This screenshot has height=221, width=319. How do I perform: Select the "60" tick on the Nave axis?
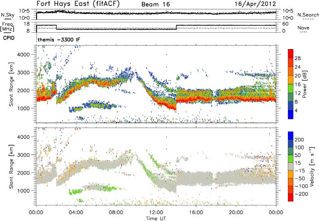point(286,24)
